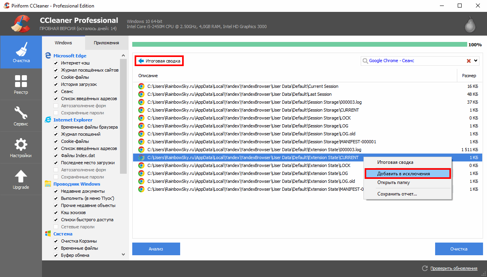This screenshot has width=487, height=277.
Task: Click the Piriform pear logo icon
Action: (470, 24)
